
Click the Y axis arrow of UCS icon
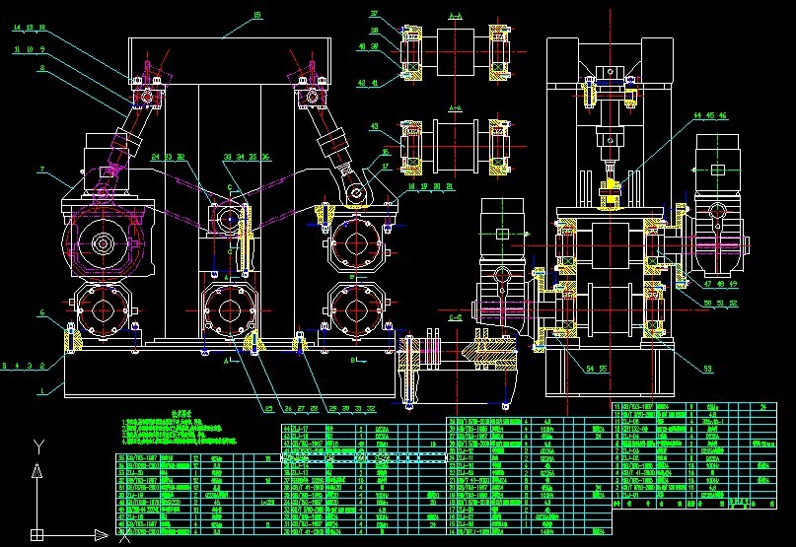tap(36, 471)
